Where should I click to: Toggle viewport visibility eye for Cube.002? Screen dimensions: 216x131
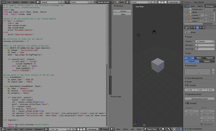click(206, 18)
